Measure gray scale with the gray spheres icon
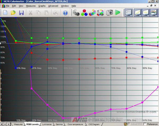Screen dimensions: 159x126 [76, 12]
